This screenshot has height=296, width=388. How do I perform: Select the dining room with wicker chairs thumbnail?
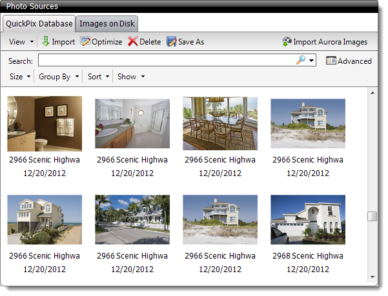pyautogui.click(x=220, y=123)
